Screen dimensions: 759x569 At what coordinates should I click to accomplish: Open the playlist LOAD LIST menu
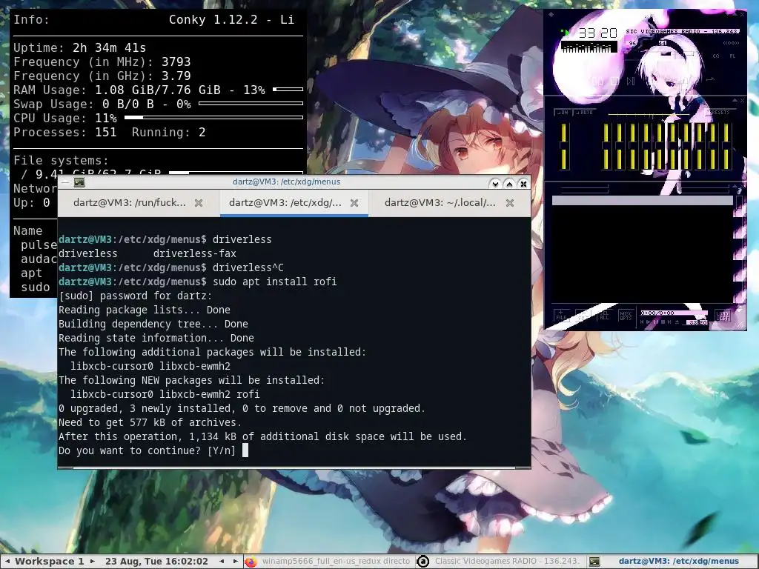tap(723, 316)
